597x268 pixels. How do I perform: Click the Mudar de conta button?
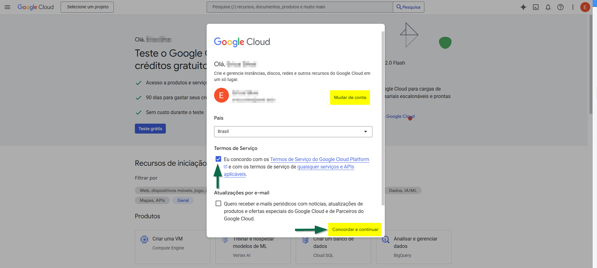[x=350, y=97]
